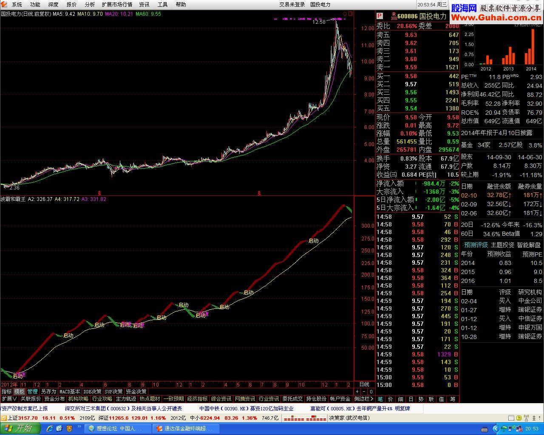
Task: Expand the 扩展∨ dropdown
Action: click(9, 399)
